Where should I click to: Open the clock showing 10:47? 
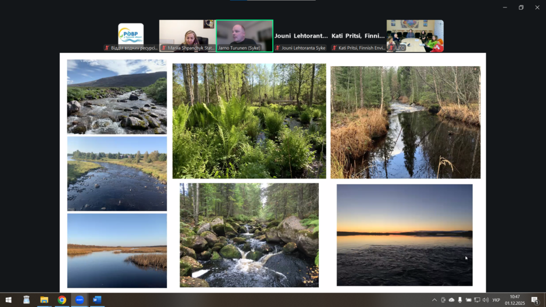pos(515,300)
